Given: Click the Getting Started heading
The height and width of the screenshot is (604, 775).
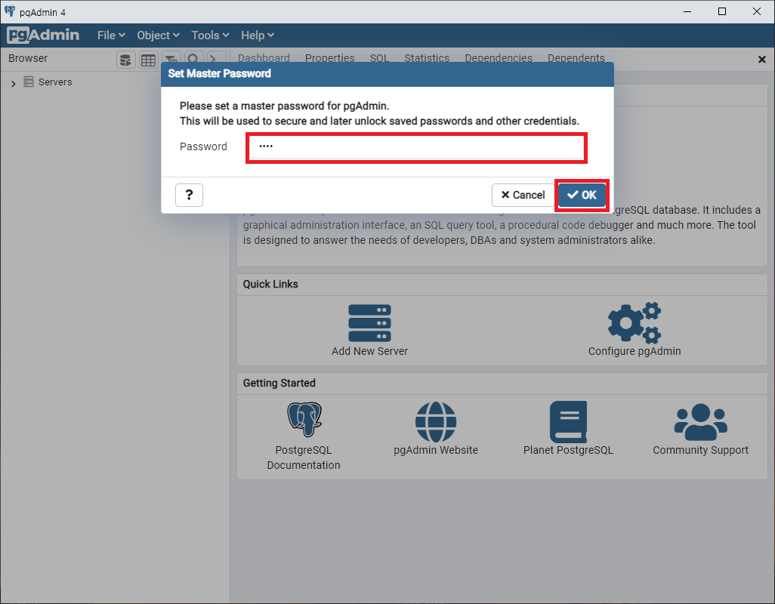Looking at the screenshot, I should (279, 383).
